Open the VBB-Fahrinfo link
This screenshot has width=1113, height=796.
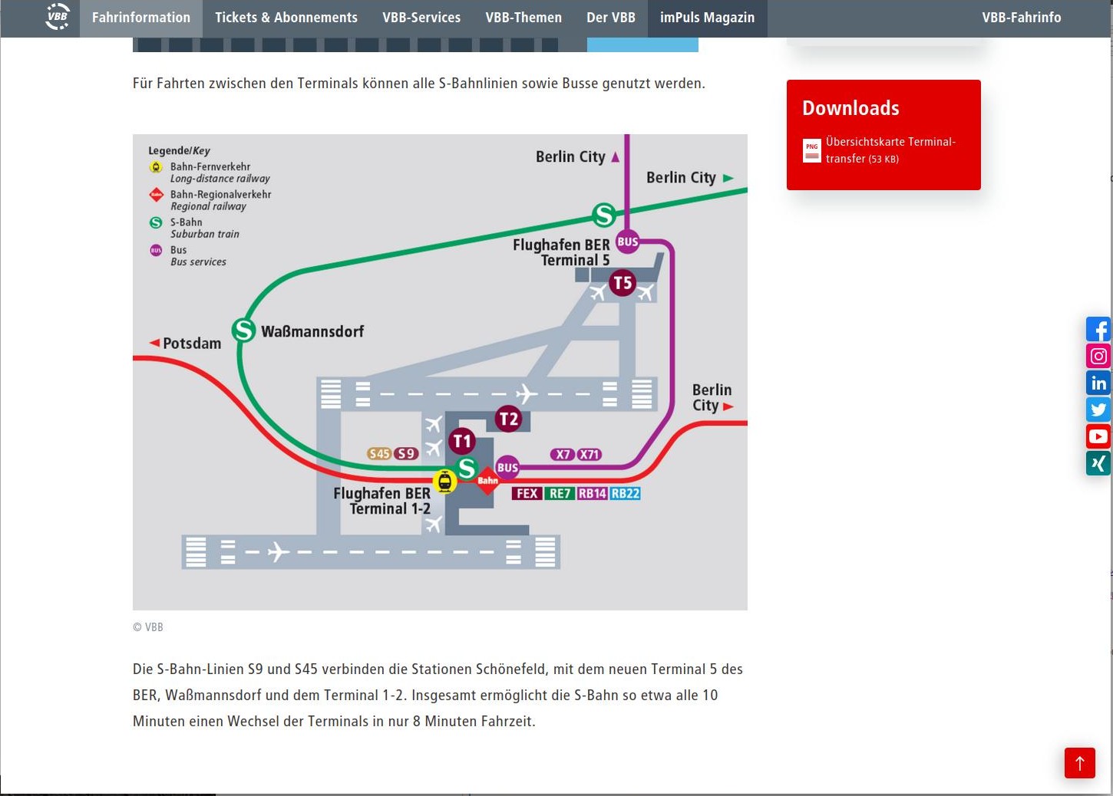click(1021, 18)
